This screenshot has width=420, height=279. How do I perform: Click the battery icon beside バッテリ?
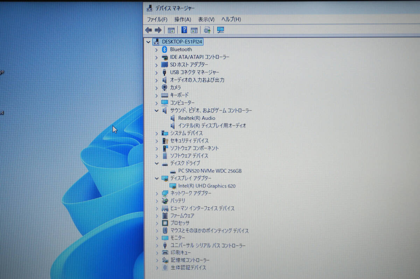(165, 201)
